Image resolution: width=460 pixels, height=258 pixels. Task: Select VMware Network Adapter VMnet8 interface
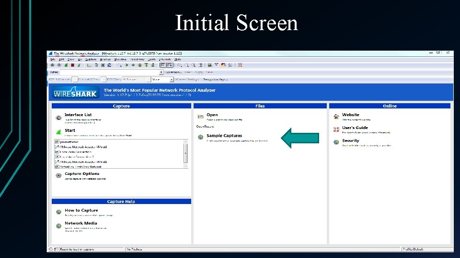click(x=83, y=147)
